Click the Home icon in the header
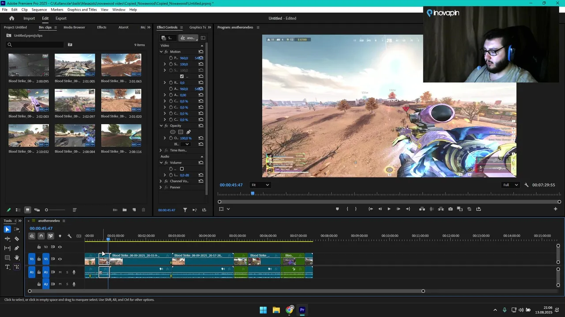The height and width of the screenshot is (317, 565). point(11,18)
